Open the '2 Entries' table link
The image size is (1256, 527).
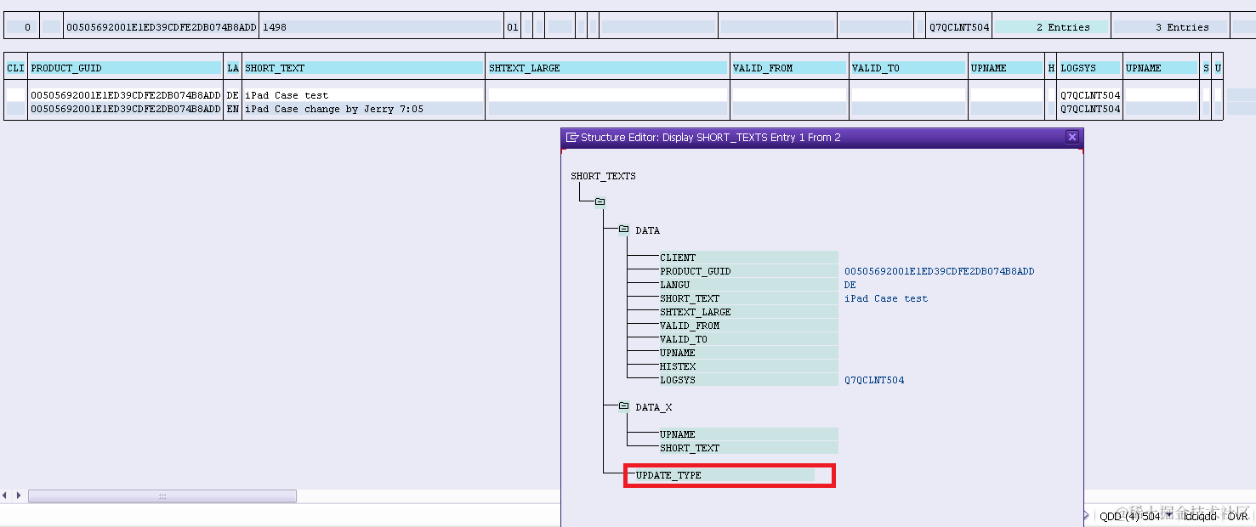coord(1051,27)
